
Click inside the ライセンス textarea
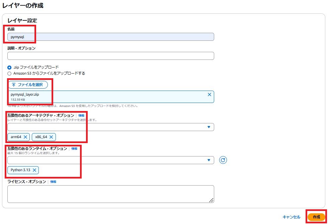point(110,194)
